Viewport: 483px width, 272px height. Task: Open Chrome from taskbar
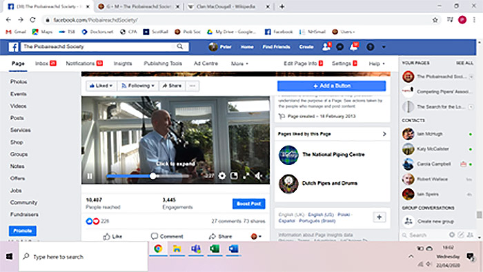(x=158, y=249)
